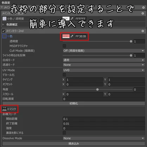
Task: Click the スクロール X field
Action: click(x=85, y=94)
